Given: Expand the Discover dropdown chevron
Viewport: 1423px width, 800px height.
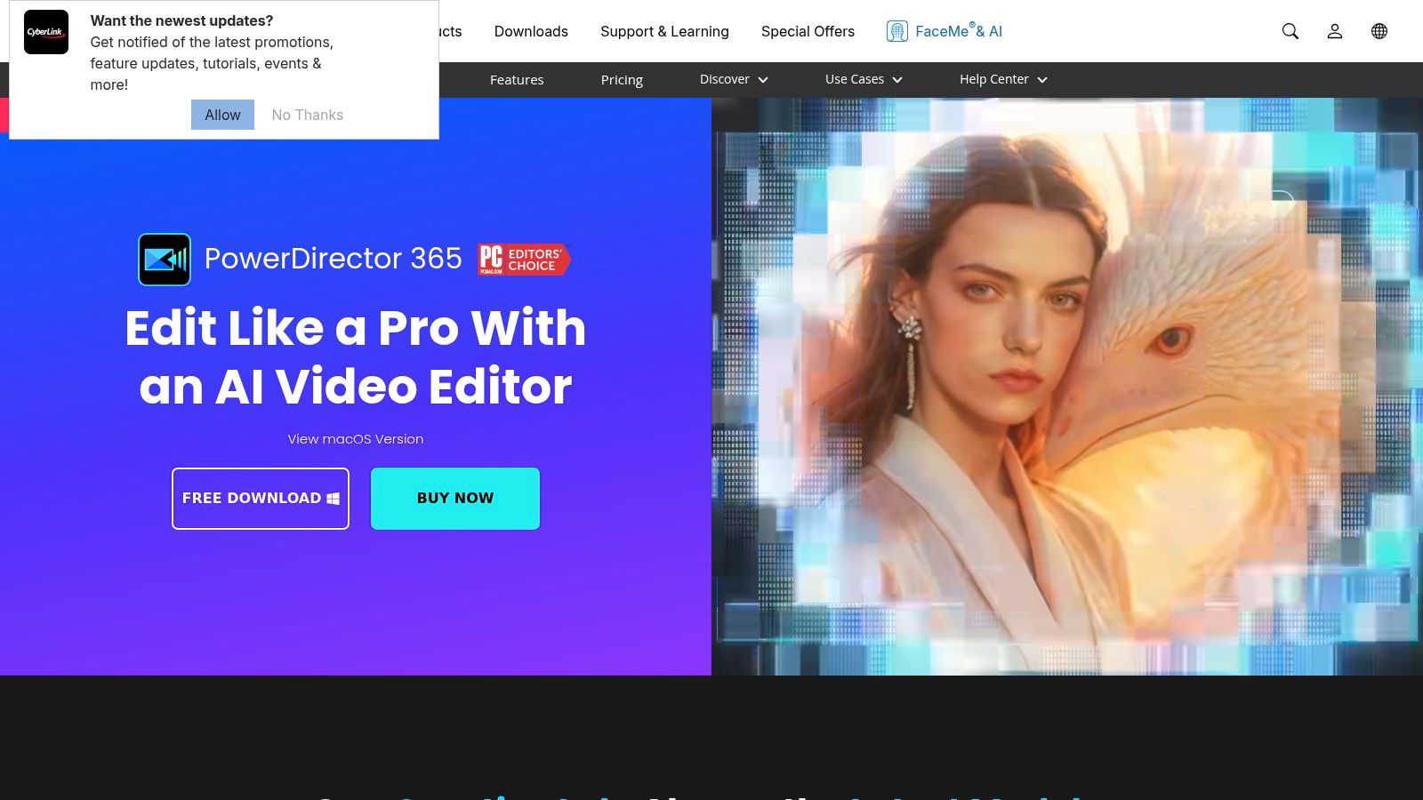Looking at the screenshot, I should [x=763, y=80].
